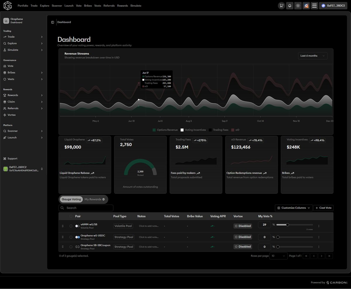This screenshot has width=351, height=289.
Task: Toggle Voting Incentives legend item
Action: pos(193,130)
